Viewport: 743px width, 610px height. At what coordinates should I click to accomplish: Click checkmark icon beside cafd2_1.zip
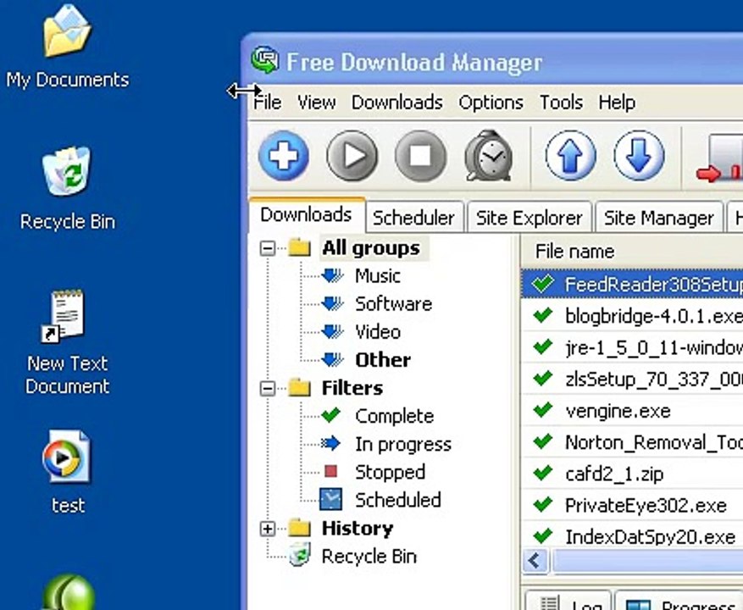click(x=542, y=473)
